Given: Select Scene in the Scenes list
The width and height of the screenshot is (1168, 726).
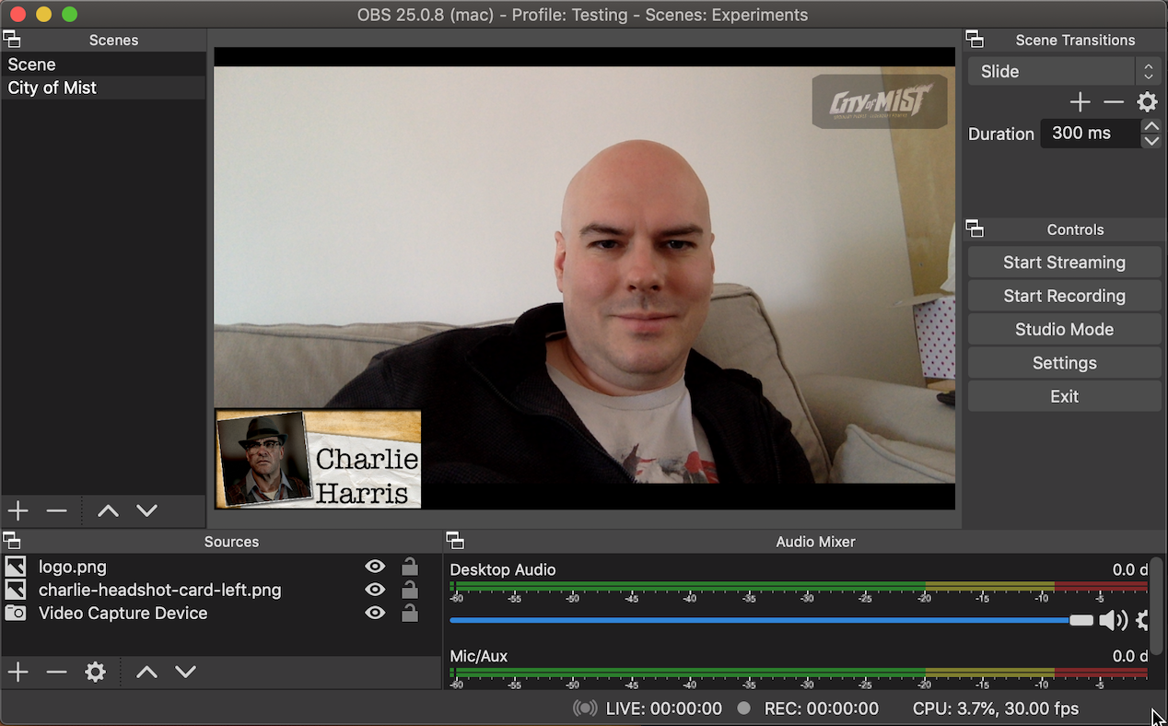Looking at the screenshot, I should click(31, 64).
